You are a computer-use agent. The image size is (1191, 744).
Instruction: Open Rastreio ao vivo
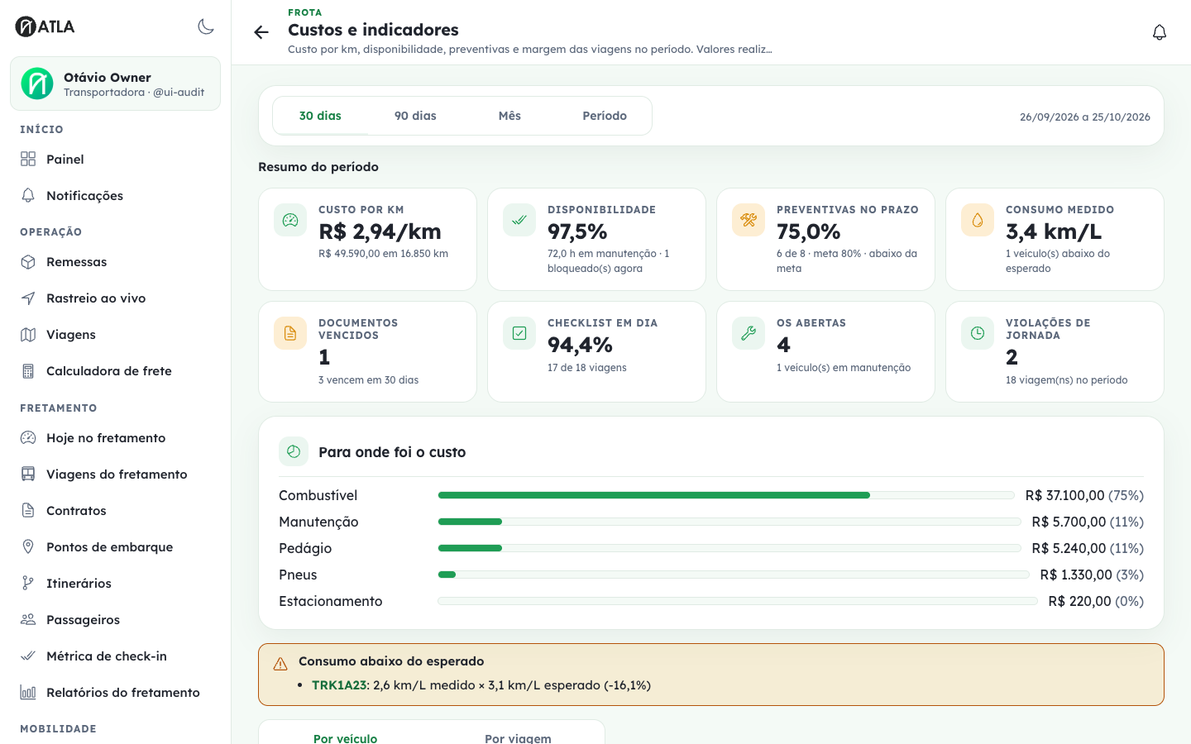tap(115, 298)
